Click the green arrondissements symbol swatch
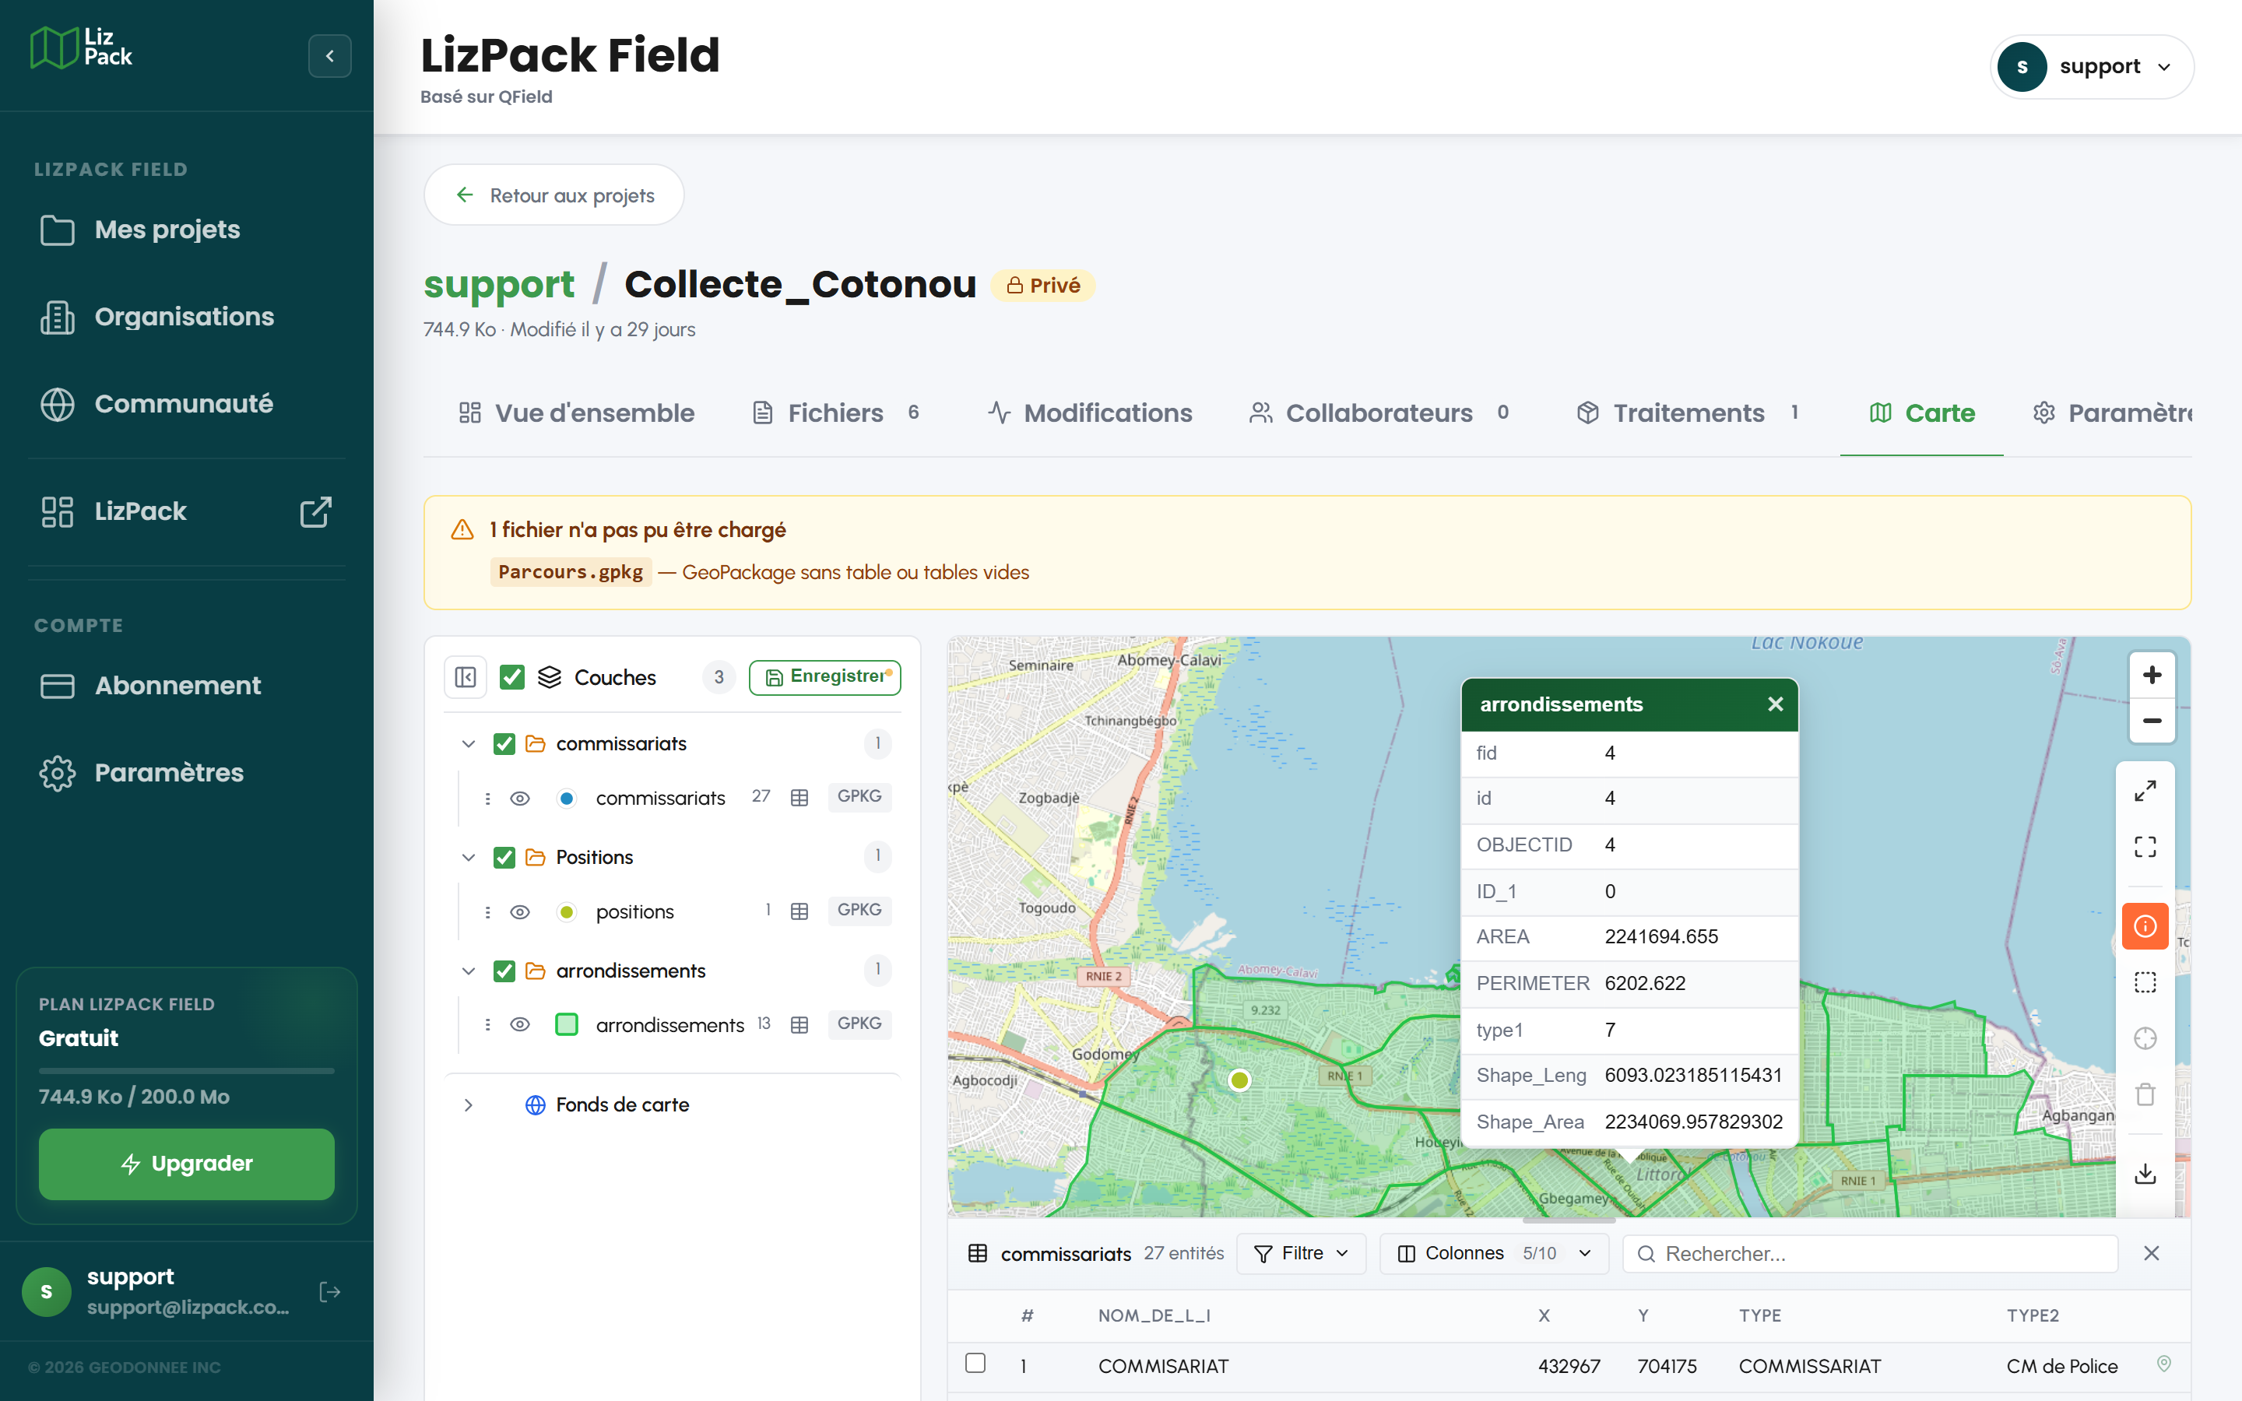 coord(566,1025)
